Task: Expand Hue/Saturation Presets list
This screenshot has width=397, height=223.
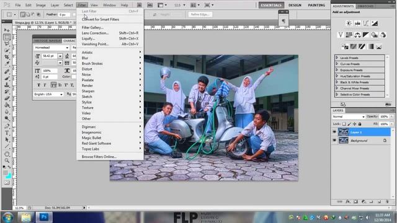Action: click(337, 76)
